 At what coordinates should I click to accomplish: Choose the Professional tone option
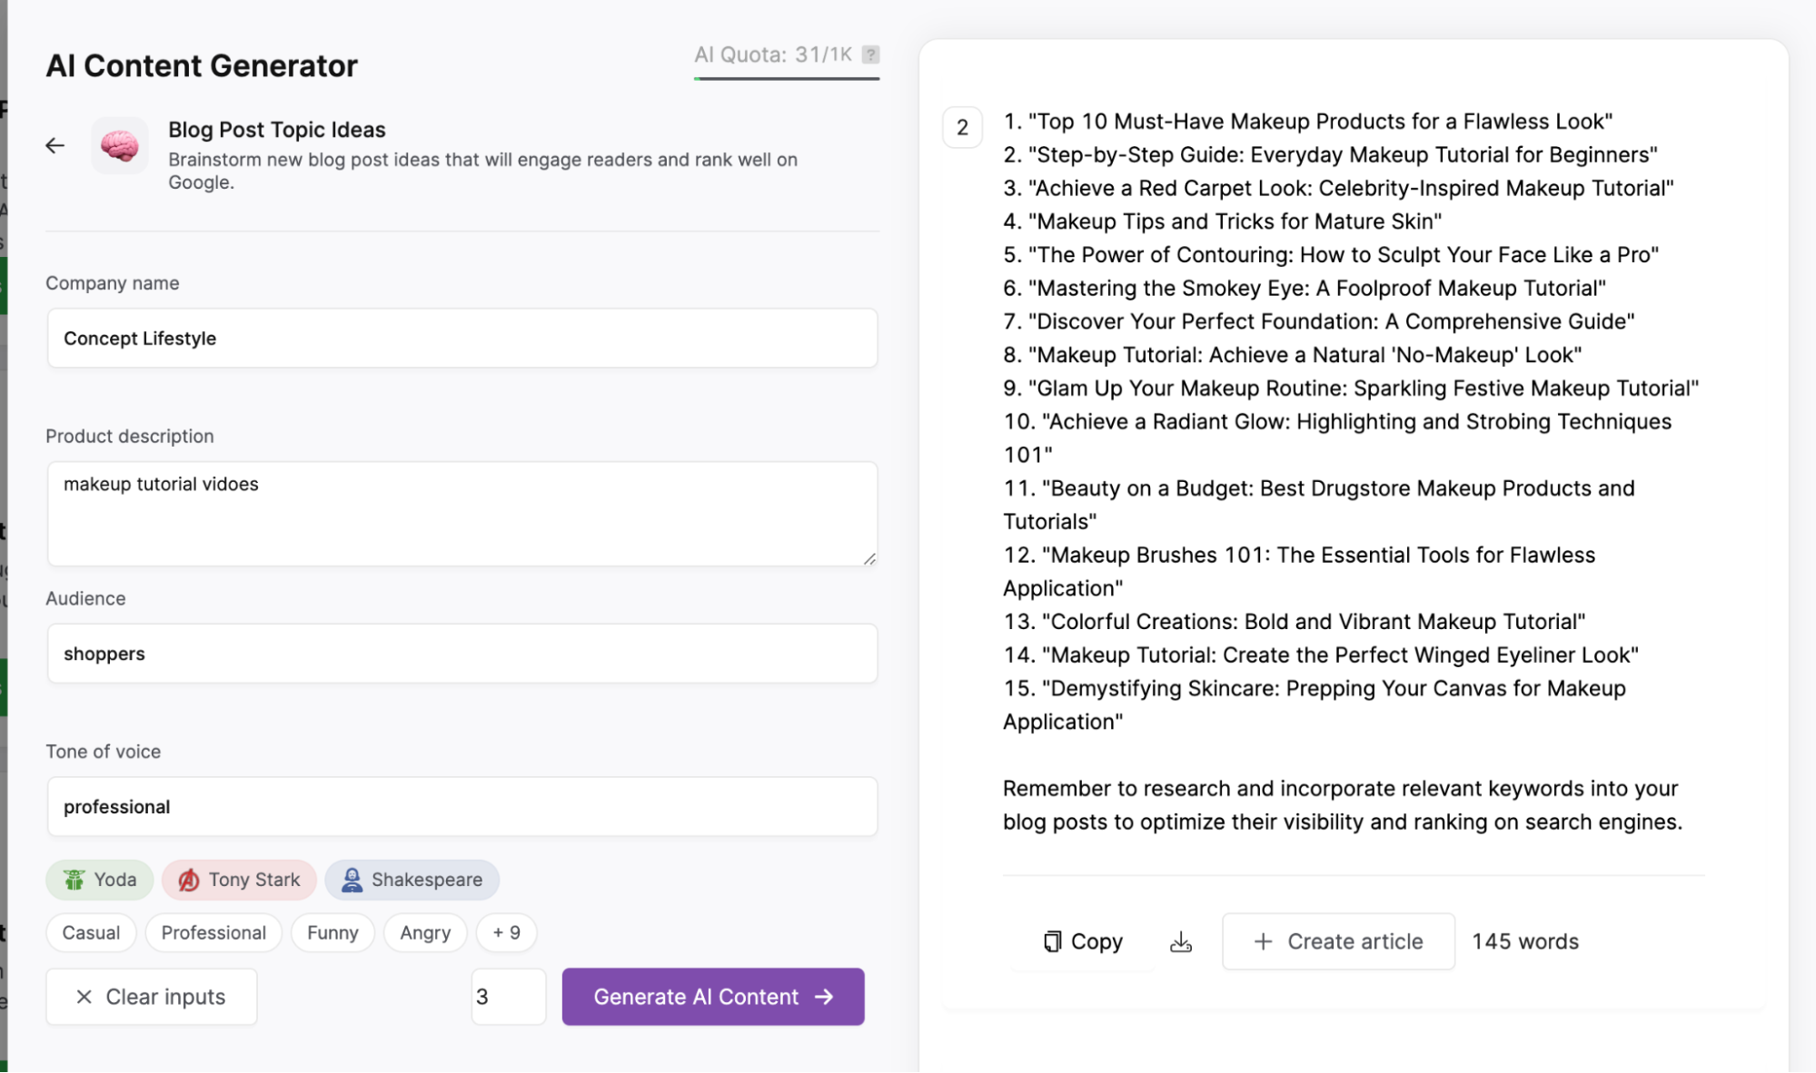click(x=213, y=932)
